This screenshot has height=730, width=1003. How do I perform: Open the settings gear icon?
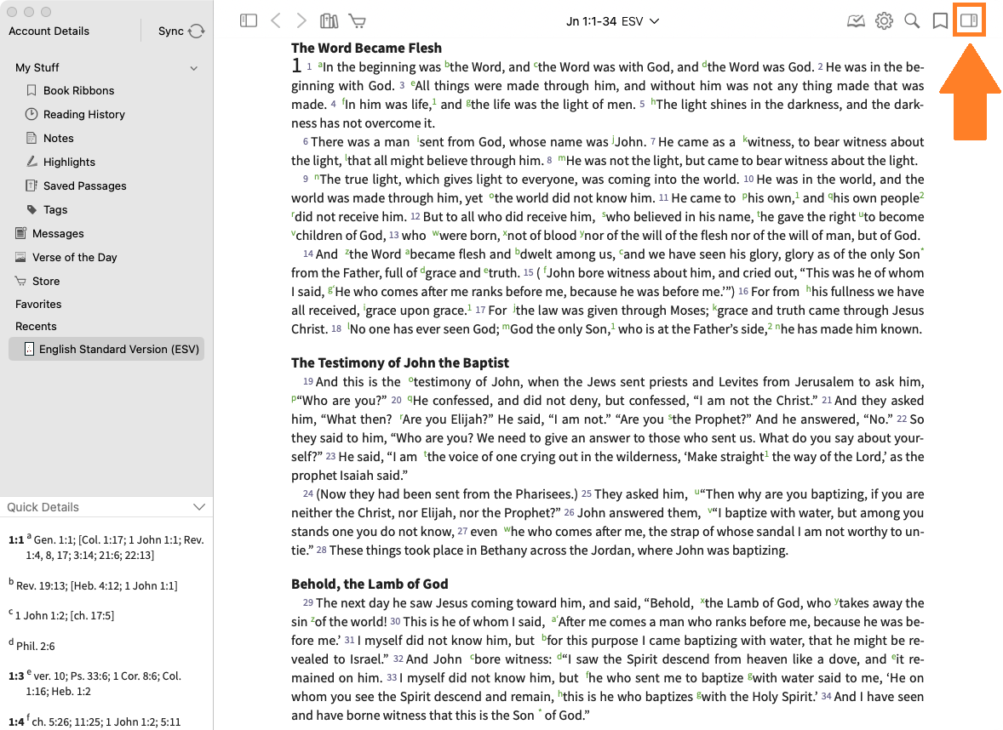(884, 21)
